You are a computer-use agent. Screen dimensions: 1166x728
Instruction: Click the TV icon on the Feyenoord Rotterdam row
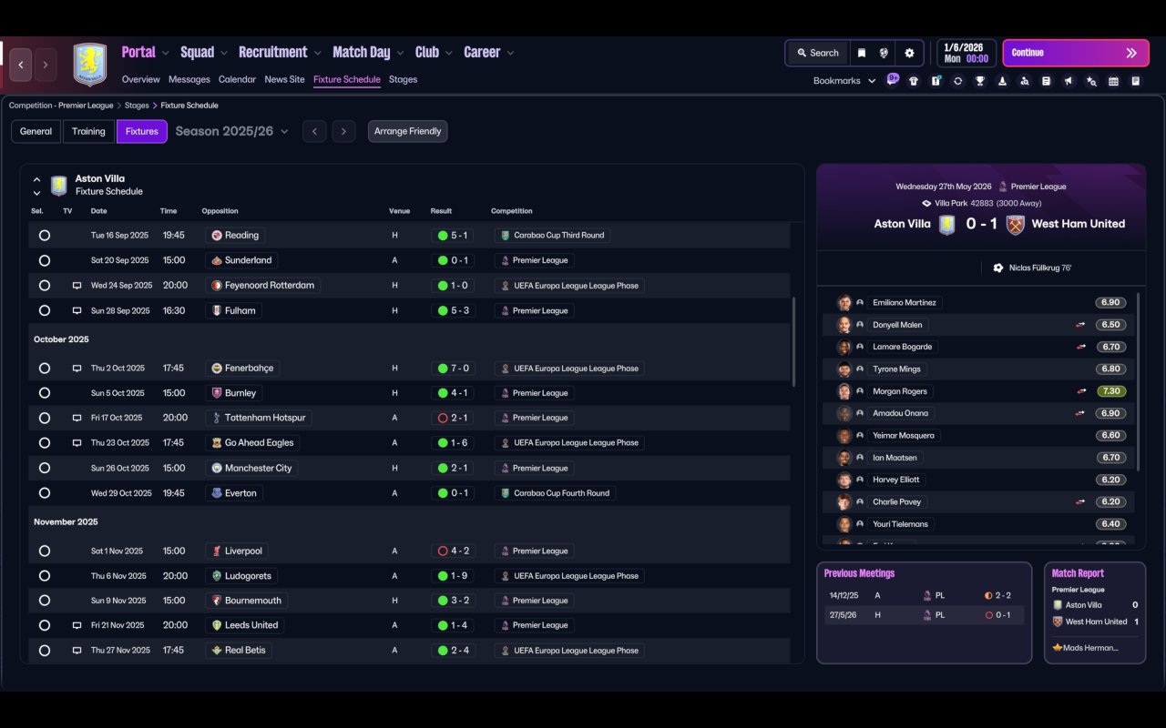[x=77, y=286]
